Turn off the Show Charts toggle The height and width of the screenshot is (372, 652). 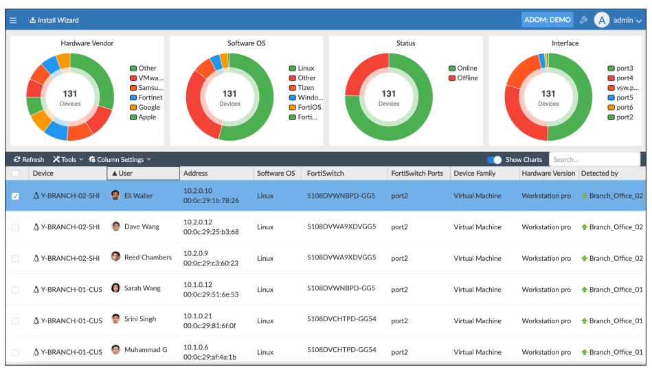(495, 160)
